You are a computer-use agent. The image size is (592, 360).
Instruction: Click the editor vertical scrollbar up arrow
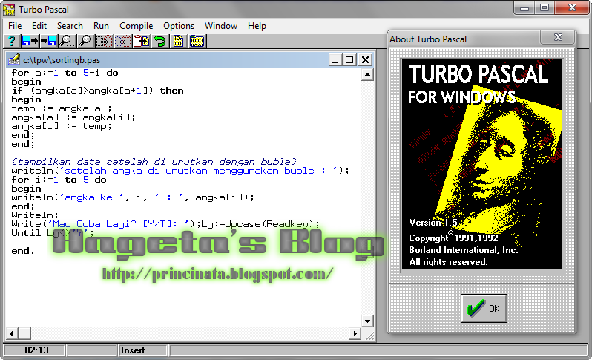click(367, 74)
